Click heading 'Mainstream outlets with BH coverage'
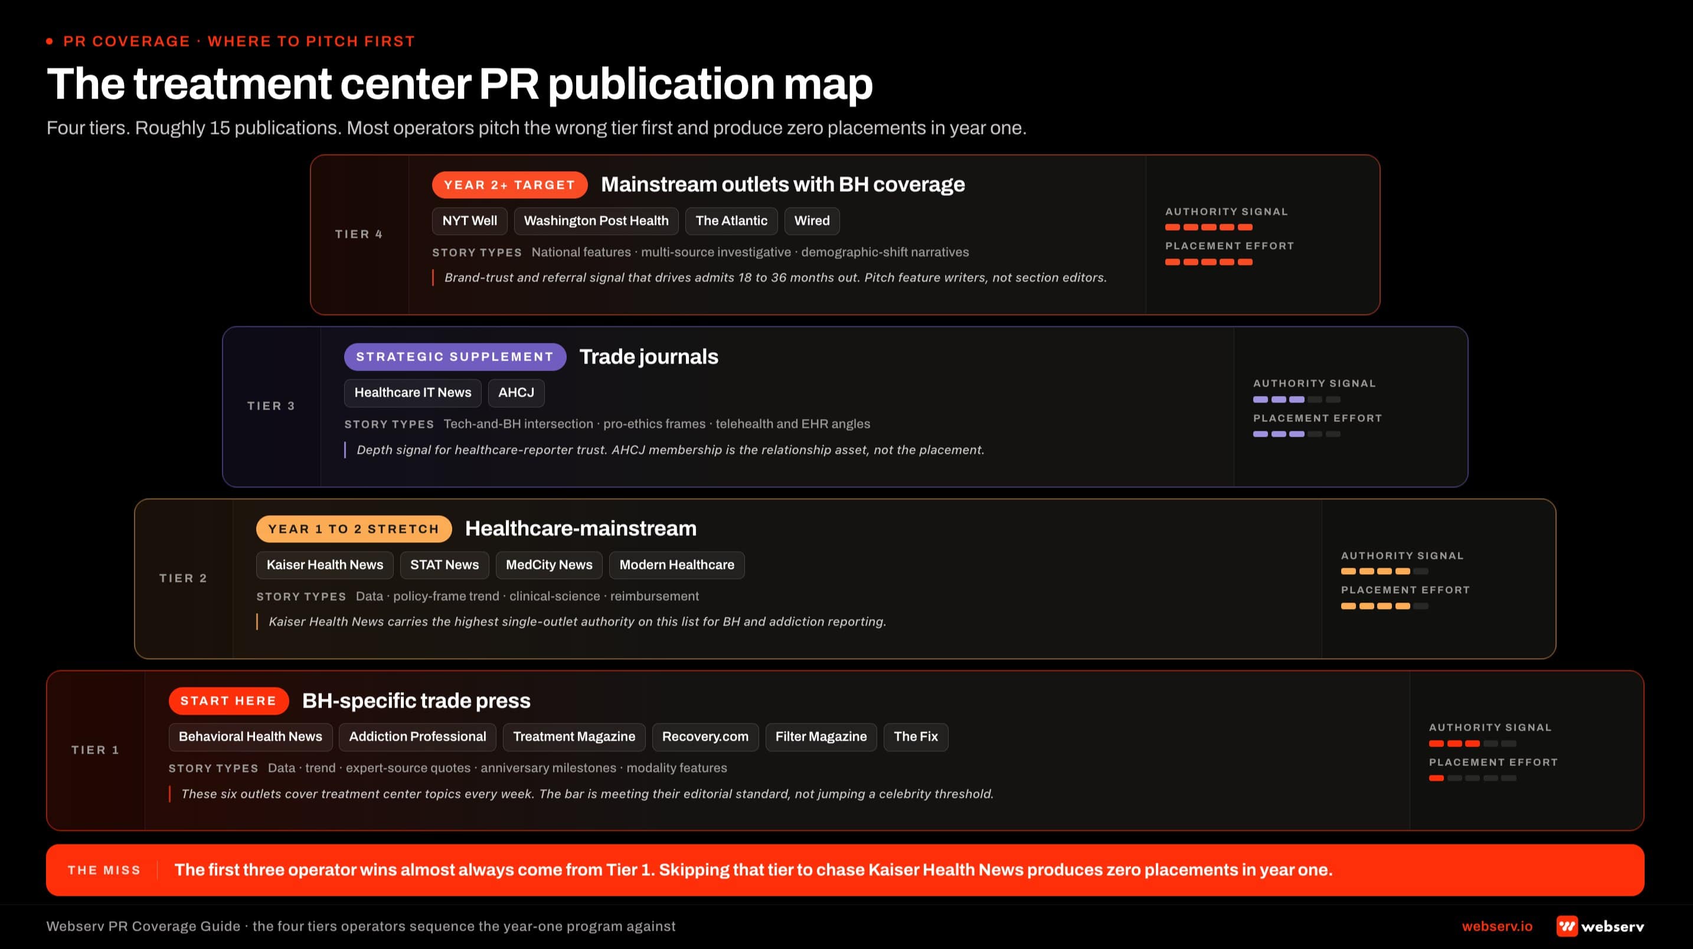Image resolution: width=1693 pixels, height=949 pixels. [x=783, y=185]
